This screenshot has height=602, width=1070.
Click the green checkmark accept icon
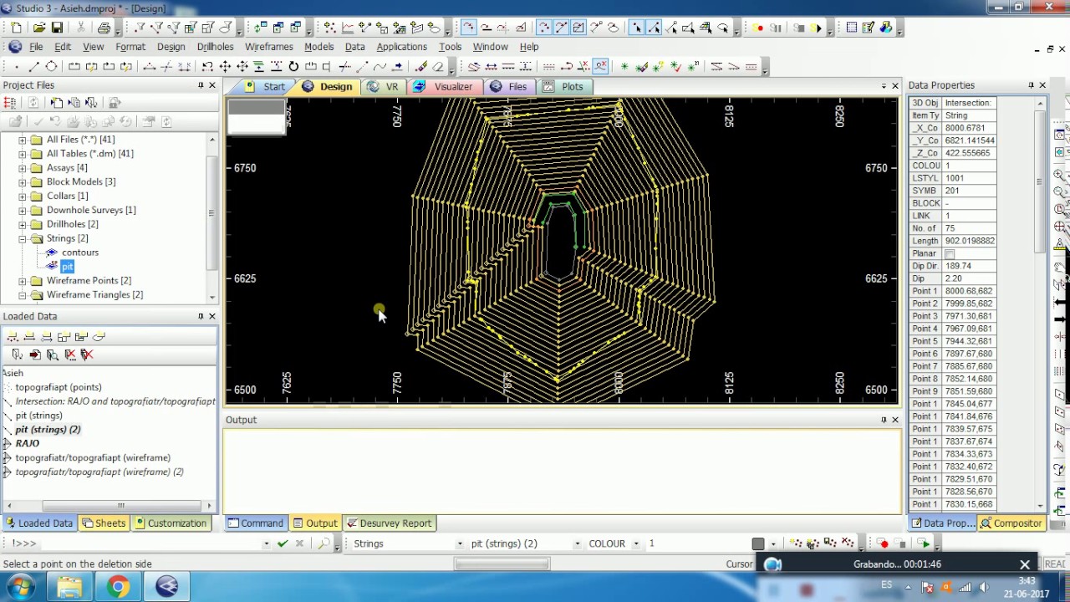click(x=283, y=543)
